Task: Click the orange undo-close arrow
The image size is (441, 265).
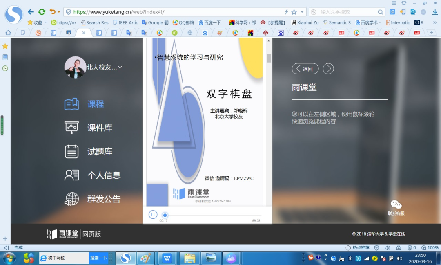Action: point(52,11)
